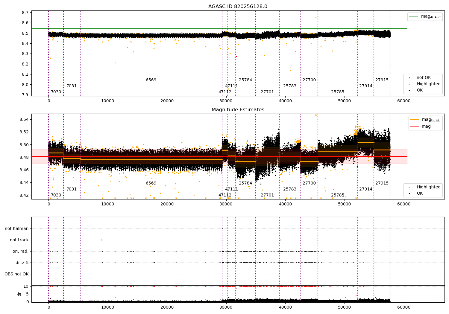This screenshot has width=449, height=314.
Task: Click obsid 25783 in Magnitude Estimates panel
Action: pos(290,189)
